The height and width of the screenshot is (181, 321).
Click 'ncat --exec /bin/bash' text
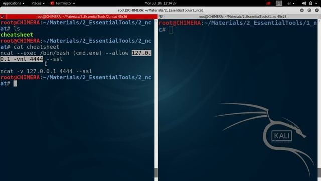coord(35,53)
